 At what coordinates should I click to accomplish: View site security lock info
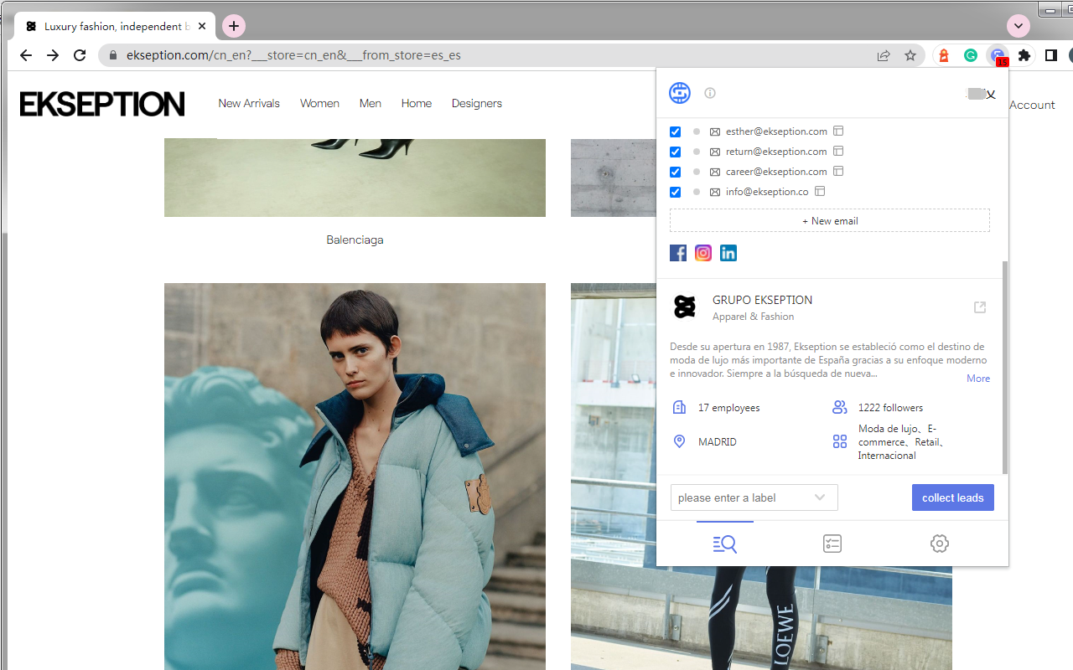(112, 55)
